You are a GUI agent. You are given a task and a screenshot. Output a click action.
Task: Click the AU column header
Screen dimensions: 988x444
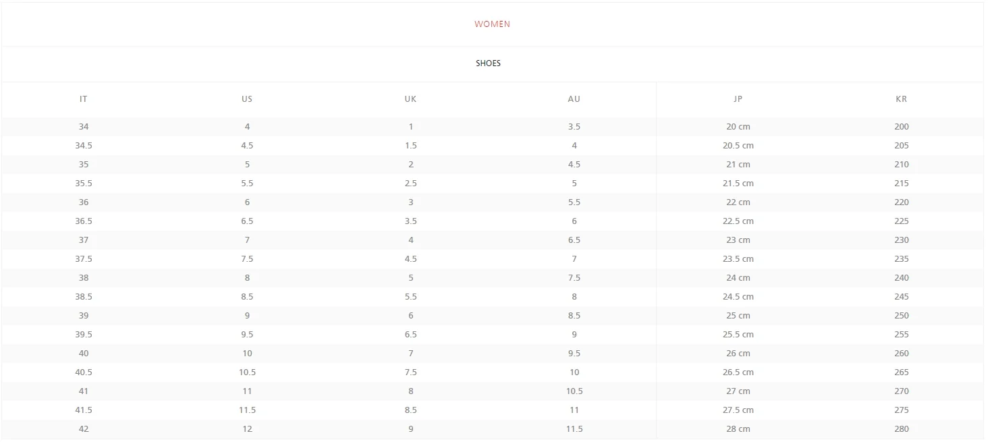pyautogui.click(x=574, y=99)
